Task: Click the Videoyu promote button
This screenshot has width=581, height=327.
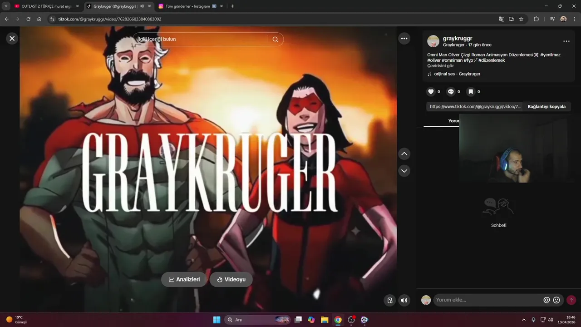Action: [231, 279]
